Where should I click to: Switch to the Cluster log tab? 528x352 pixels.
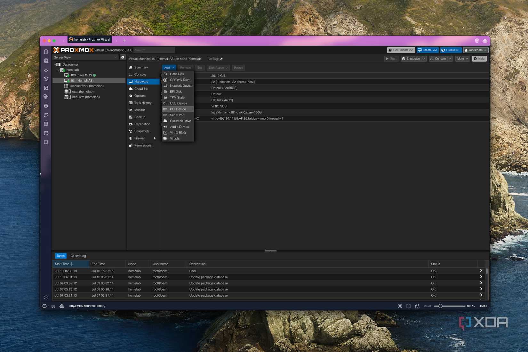[78, 256]
